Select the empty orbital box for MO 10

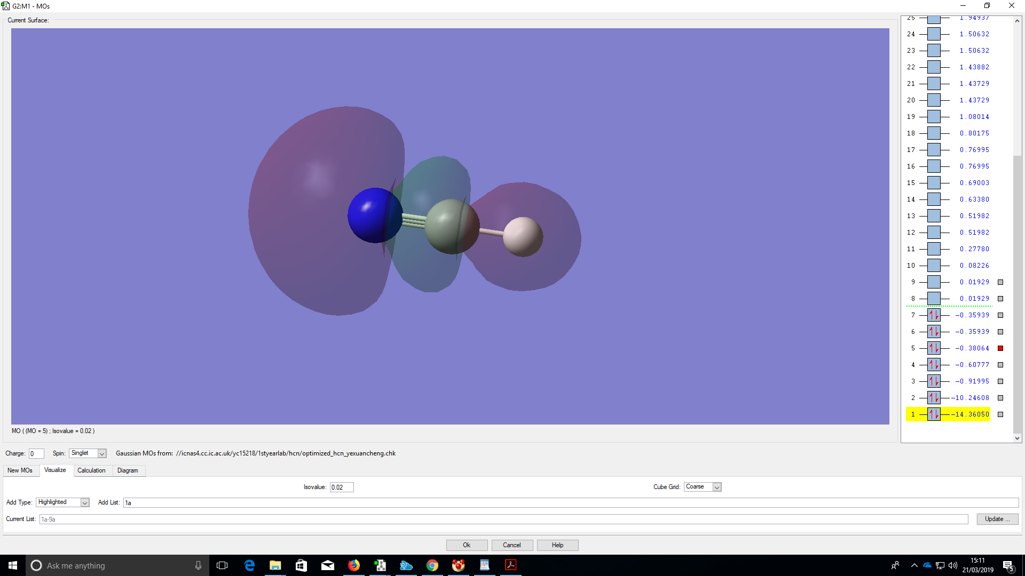pos(934,266)
